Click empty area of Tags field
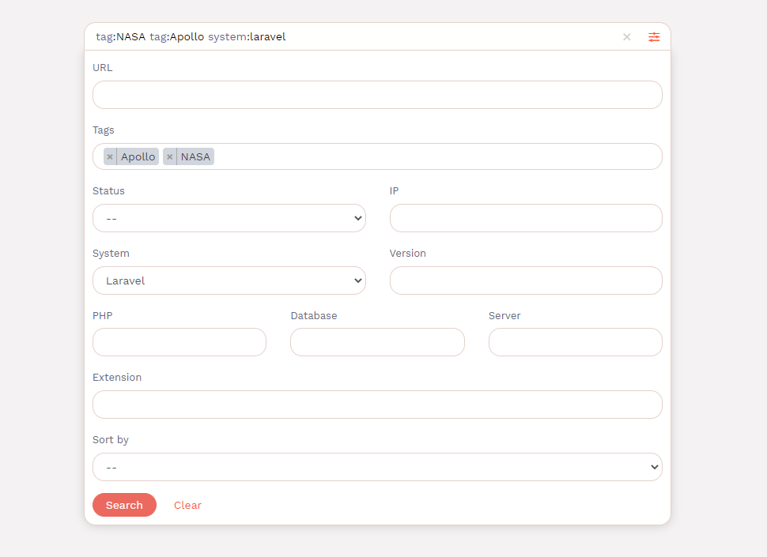Viewport: 767px width, 557px height. pos(435,156)
